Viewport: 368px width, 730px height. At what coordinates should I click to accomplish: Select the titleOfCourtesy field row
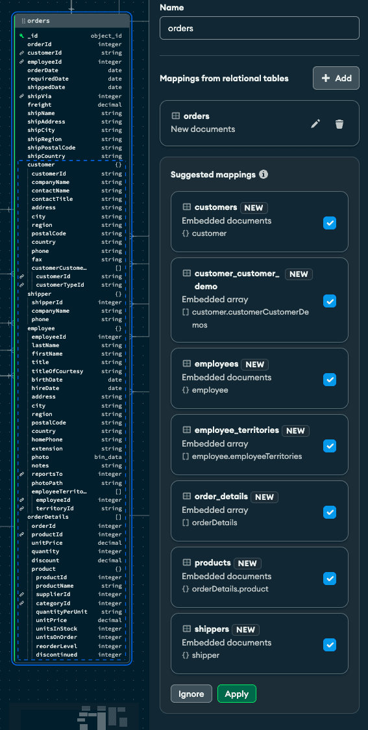[72, 371]
